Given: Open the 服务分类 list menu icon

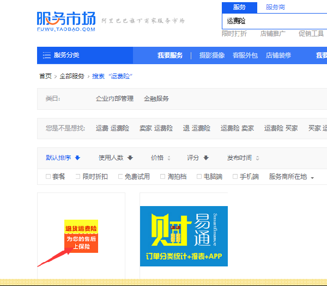Looking at the screenshot, I should point(47,55).
